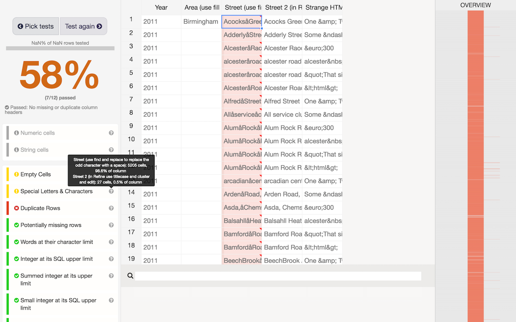Select the Empty Cells test
This screenshot has height=322, width=516.
click(35, 174)
